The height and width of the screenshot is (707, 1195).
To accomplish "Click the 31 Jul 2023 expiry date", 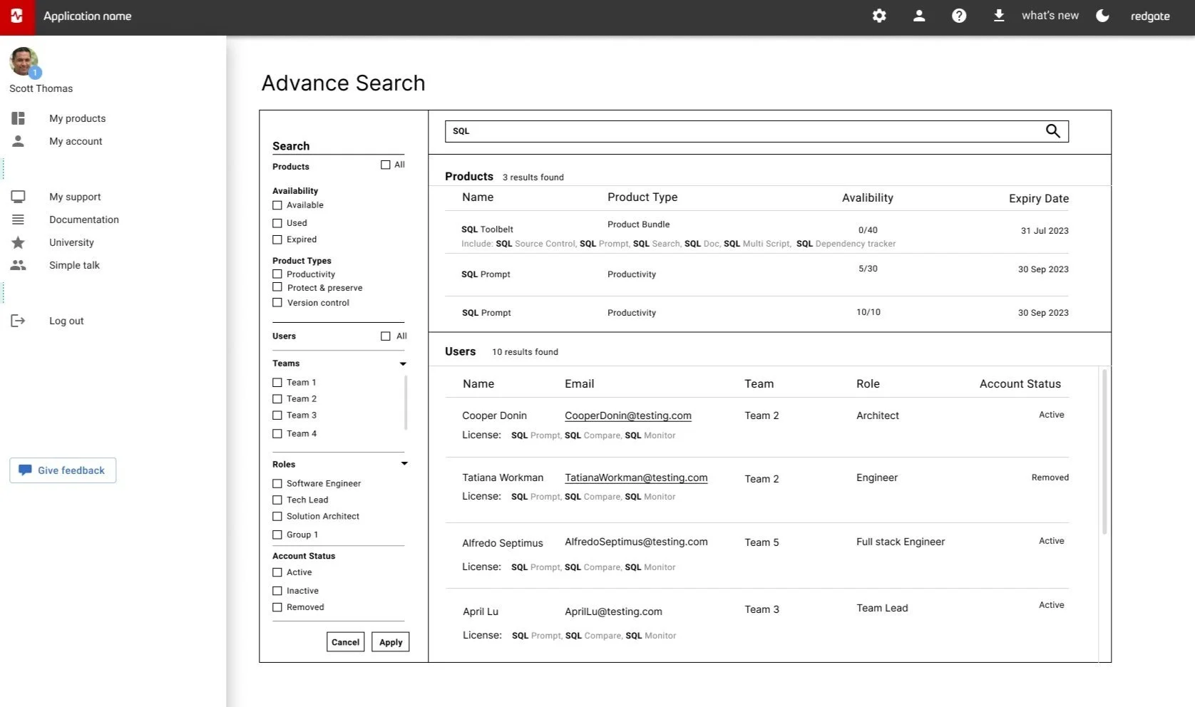I will (1045, 231).
